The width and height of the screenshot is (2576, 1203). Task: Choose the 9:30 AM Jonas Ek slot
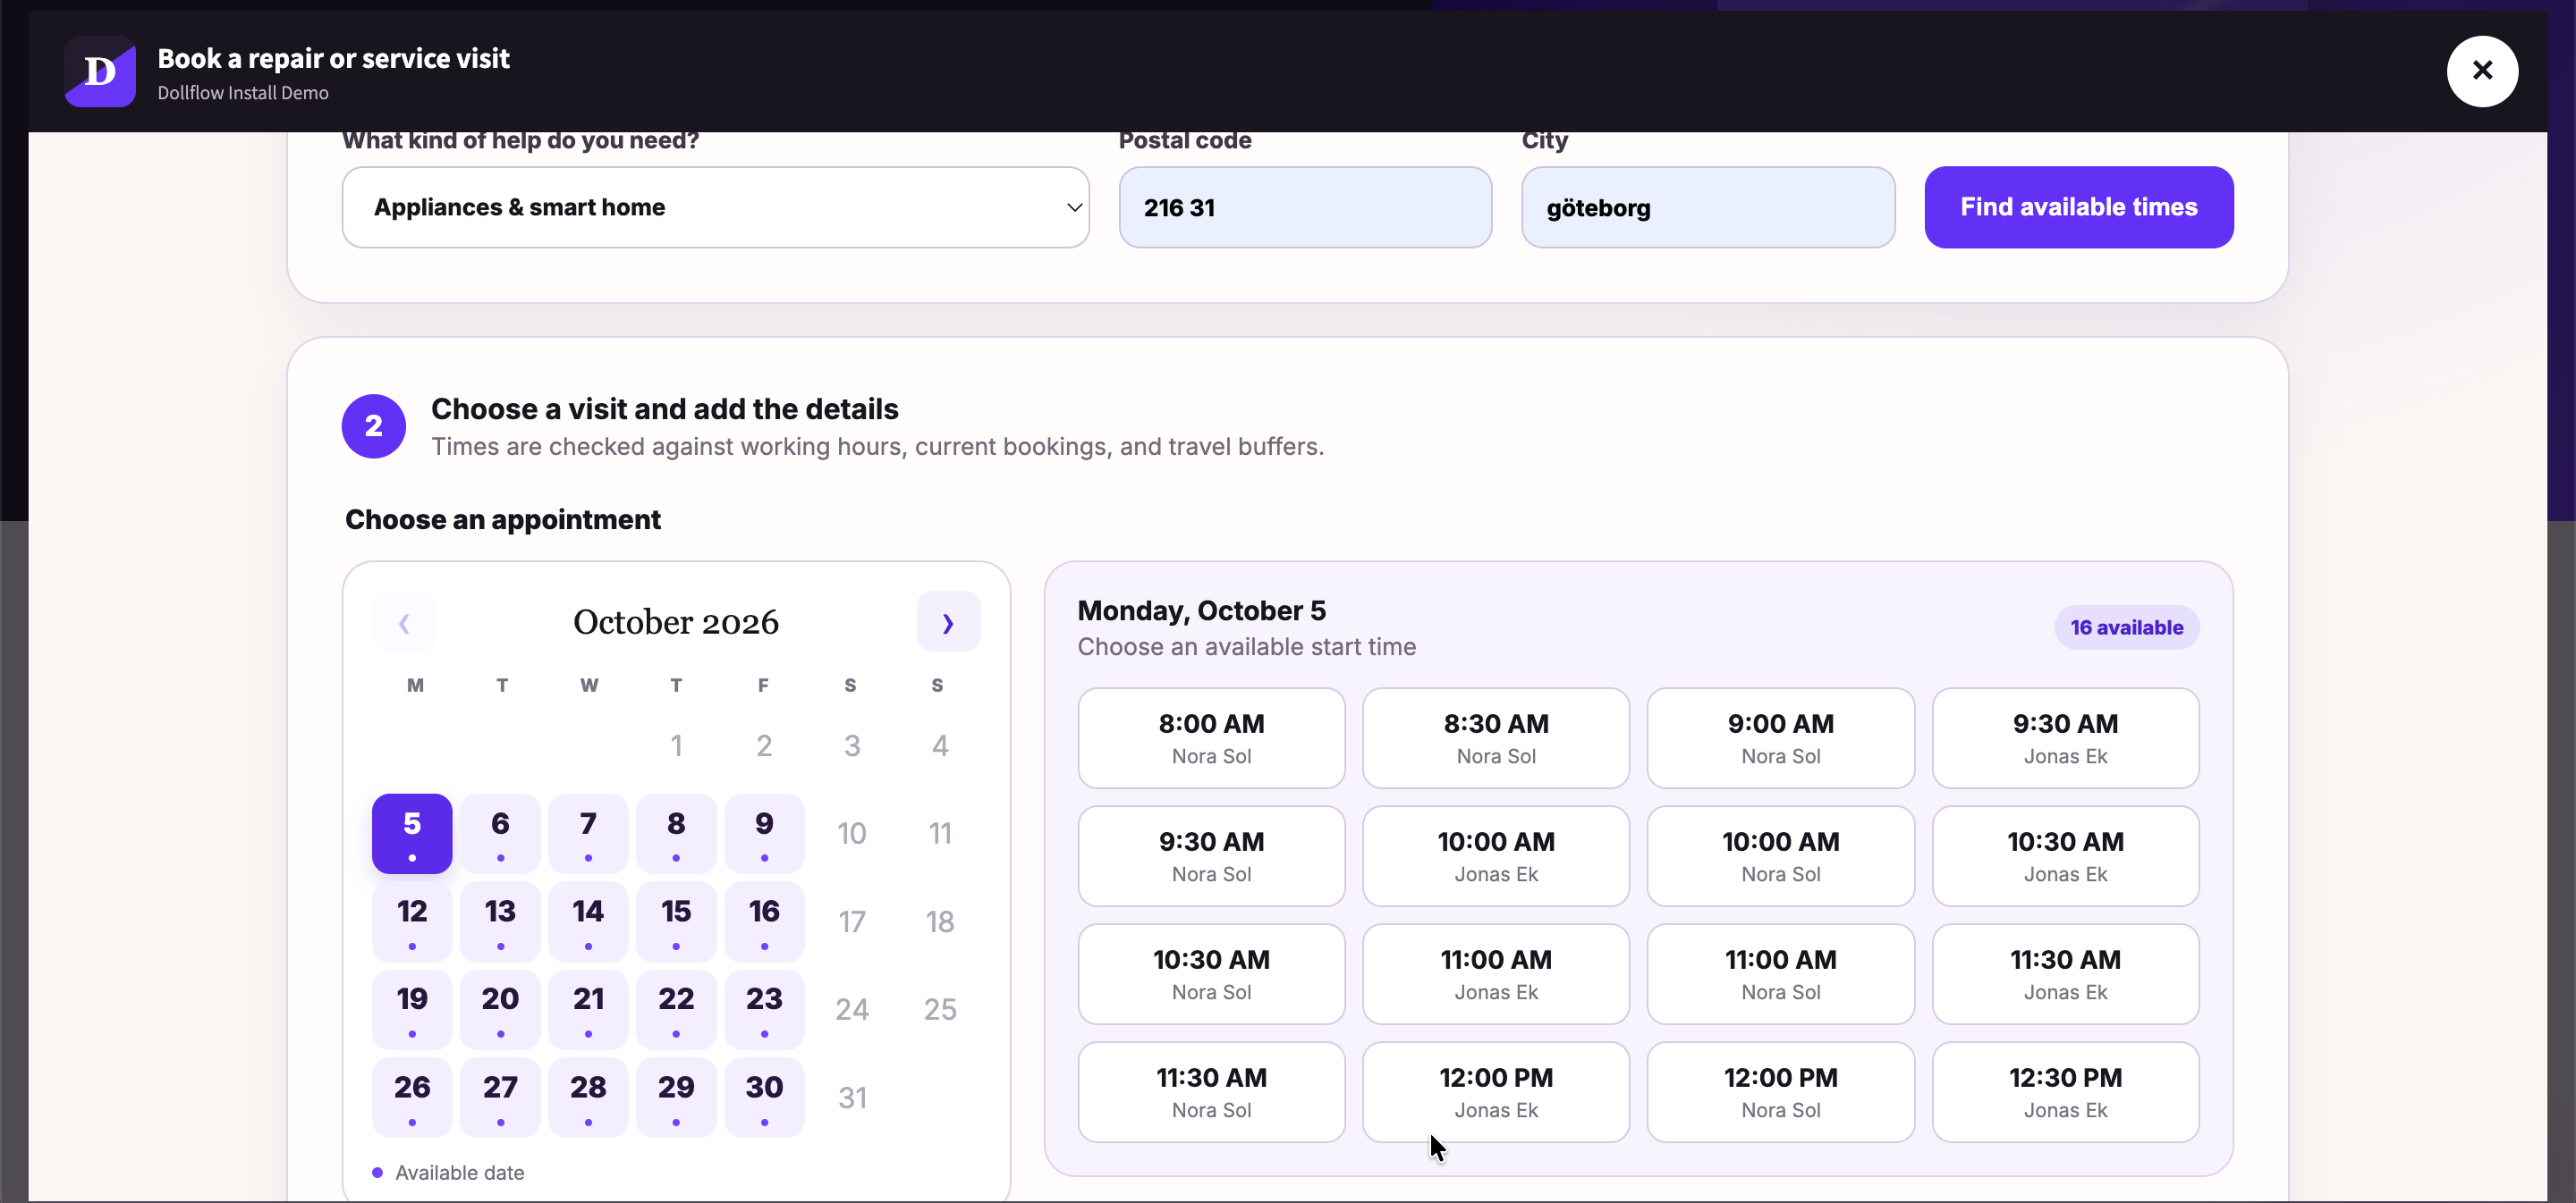point(2066,737)
